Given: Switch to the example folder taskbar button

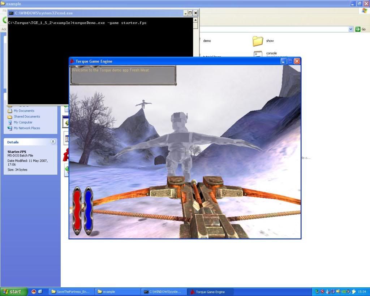Looking at the screenshot, I should click(x=118, y=292).
